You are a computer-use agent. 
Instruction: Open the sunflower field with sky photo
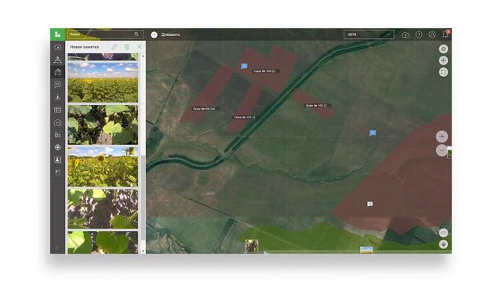coord(103,82)
